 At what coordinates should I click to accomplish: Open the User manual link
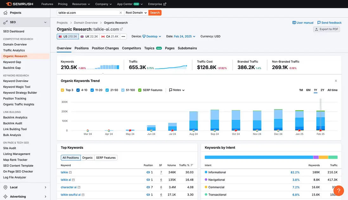303,23
